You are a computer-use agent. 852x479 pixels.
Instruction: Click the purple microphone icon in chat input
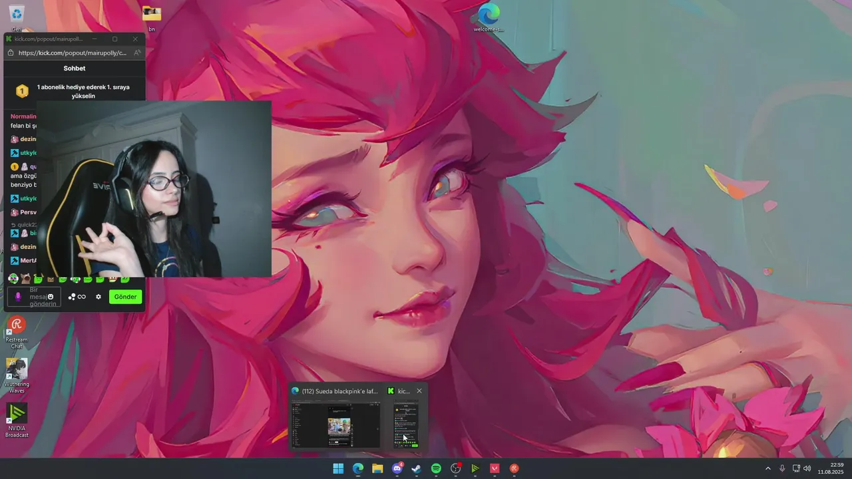click(18, 297)
